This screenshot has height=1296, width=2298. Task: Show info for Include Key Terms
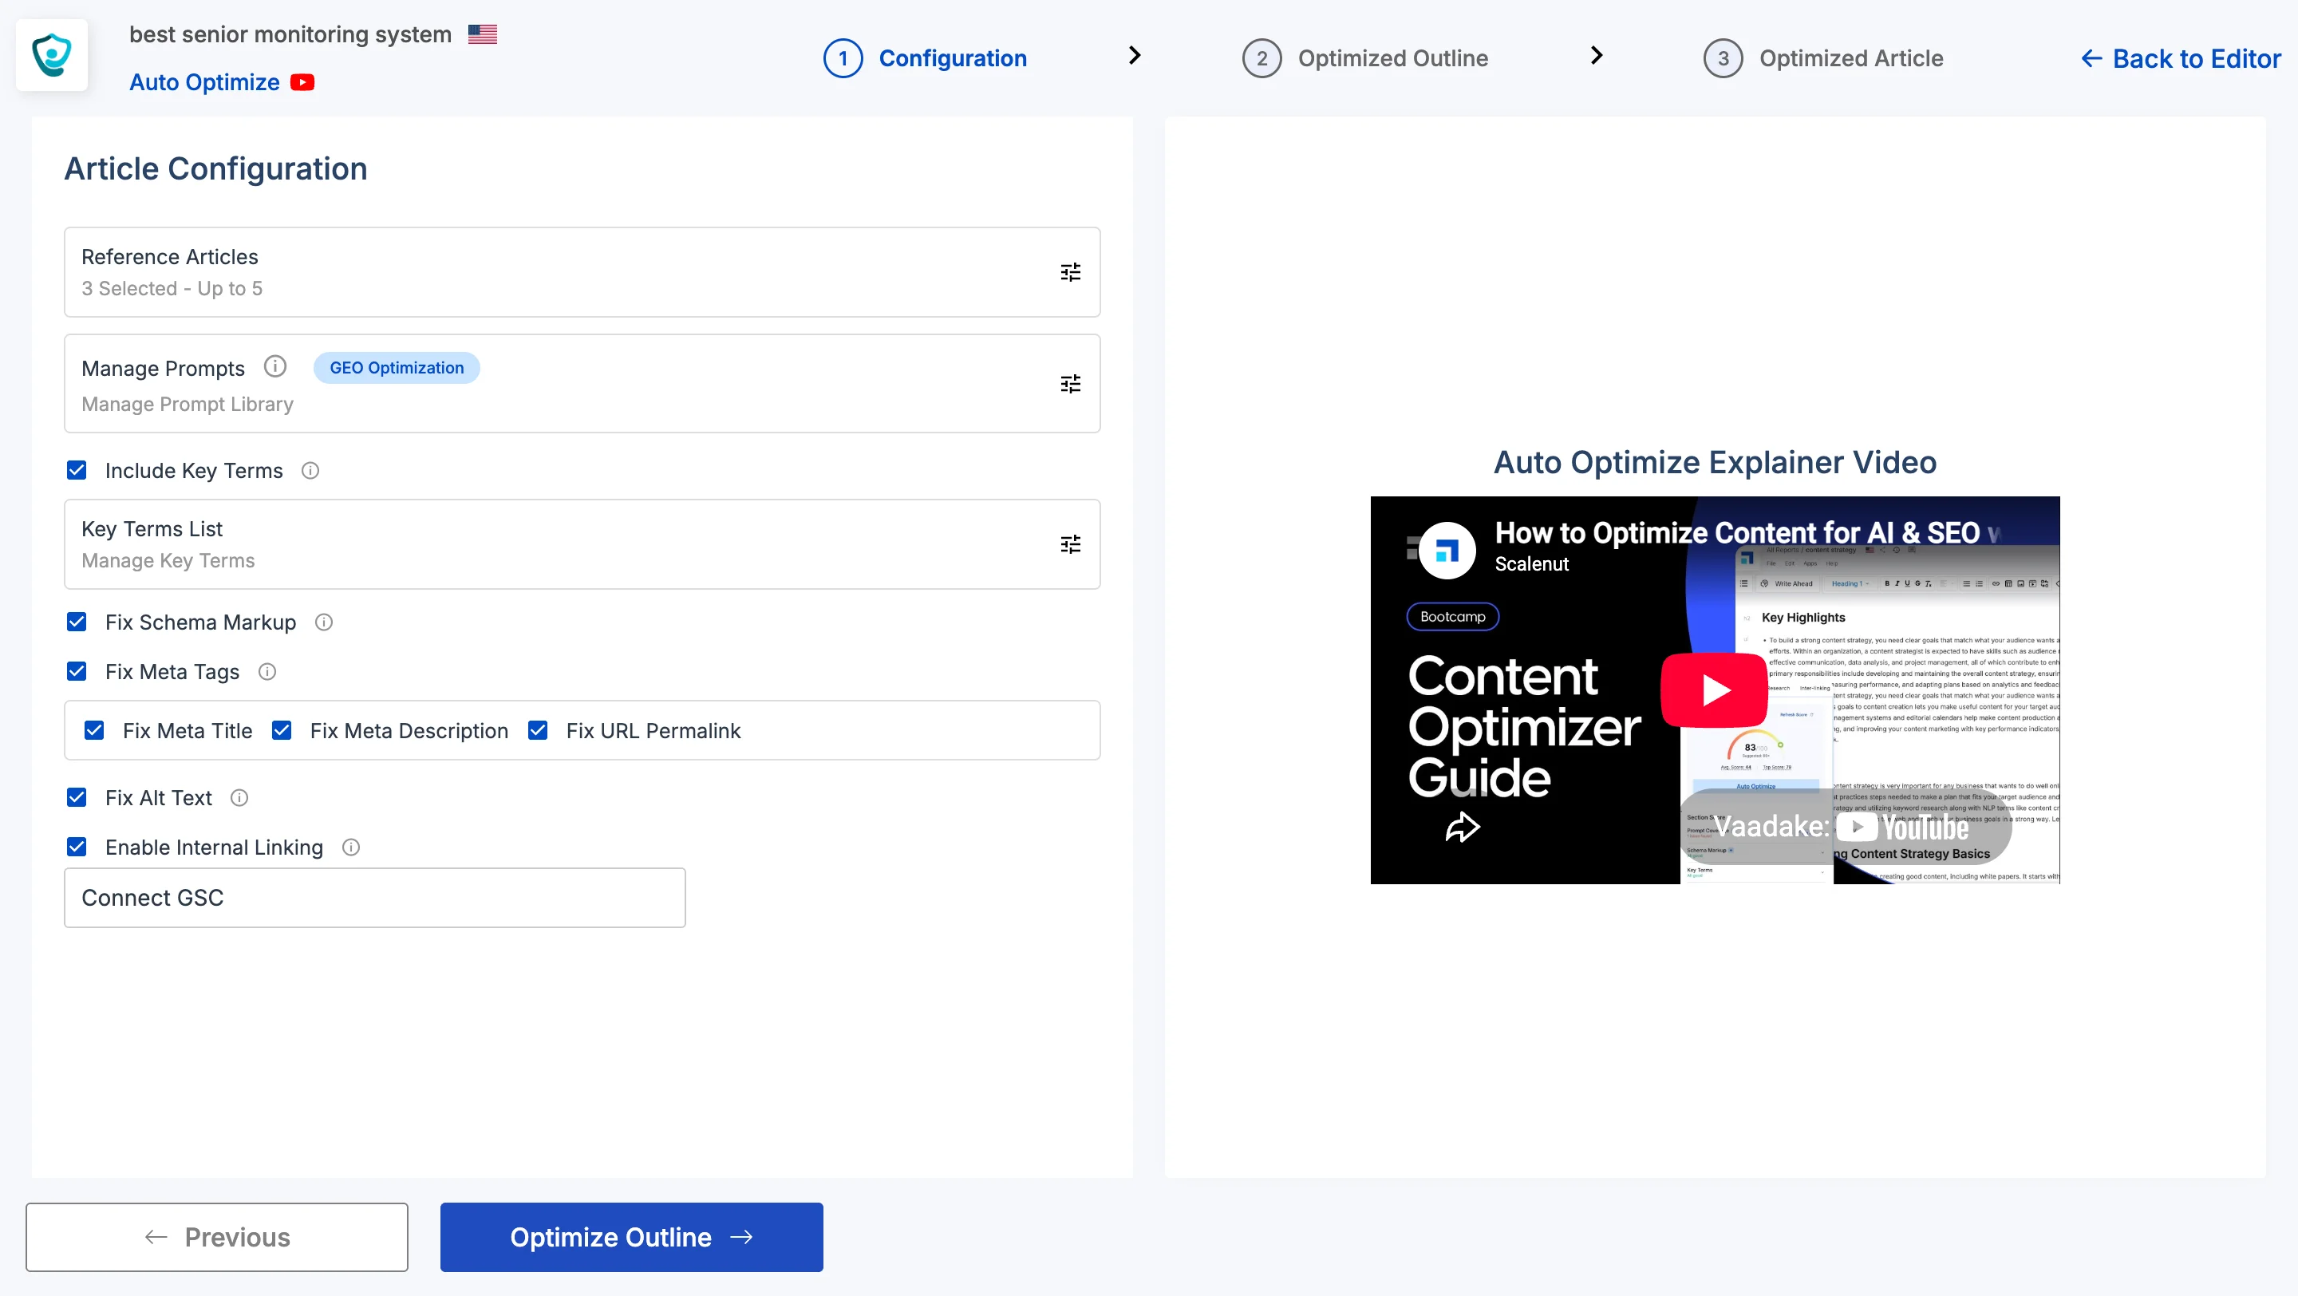(x=310, y=470)
